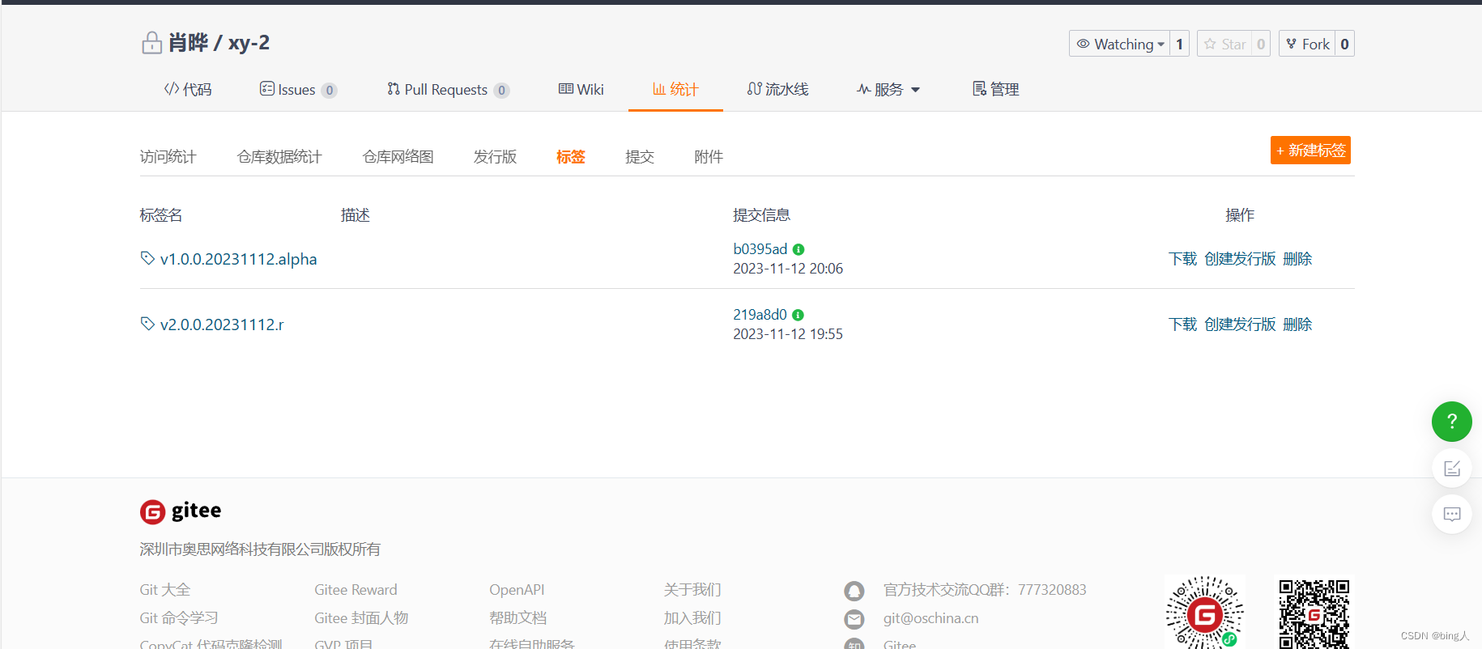This screenshot has width=1482, height=649.
Task: Click the green help question mark button
Action: (1451, 422)
